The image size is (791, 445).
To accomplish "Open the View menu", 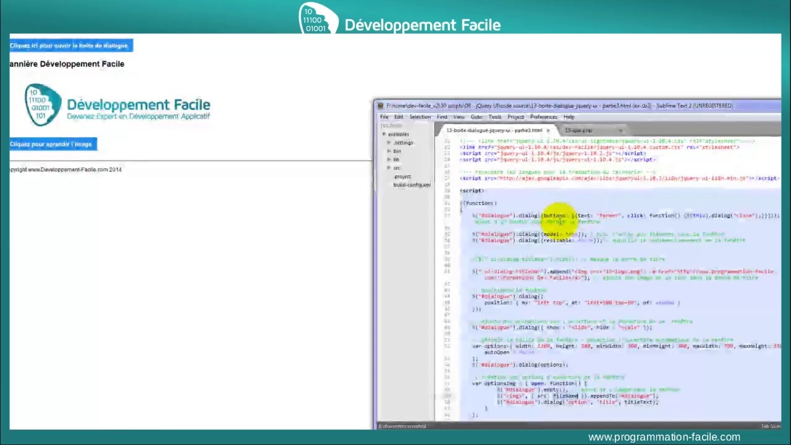I will [459, 117].
